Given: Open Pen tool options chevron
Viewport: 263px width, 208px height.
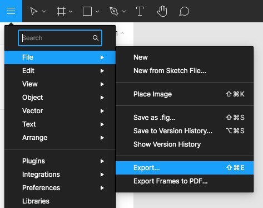Looking at the screenshot, I should [x=124, y=12].
